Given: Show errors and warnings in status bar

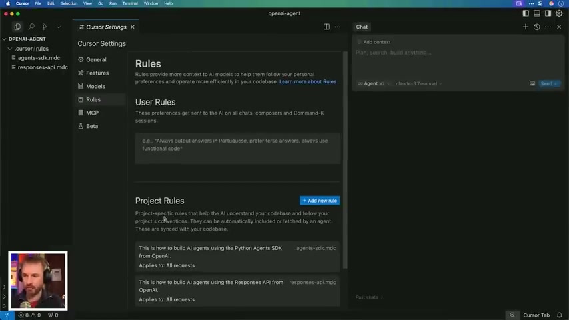Looking at the screenshot, I should click(x=29, y=315).
